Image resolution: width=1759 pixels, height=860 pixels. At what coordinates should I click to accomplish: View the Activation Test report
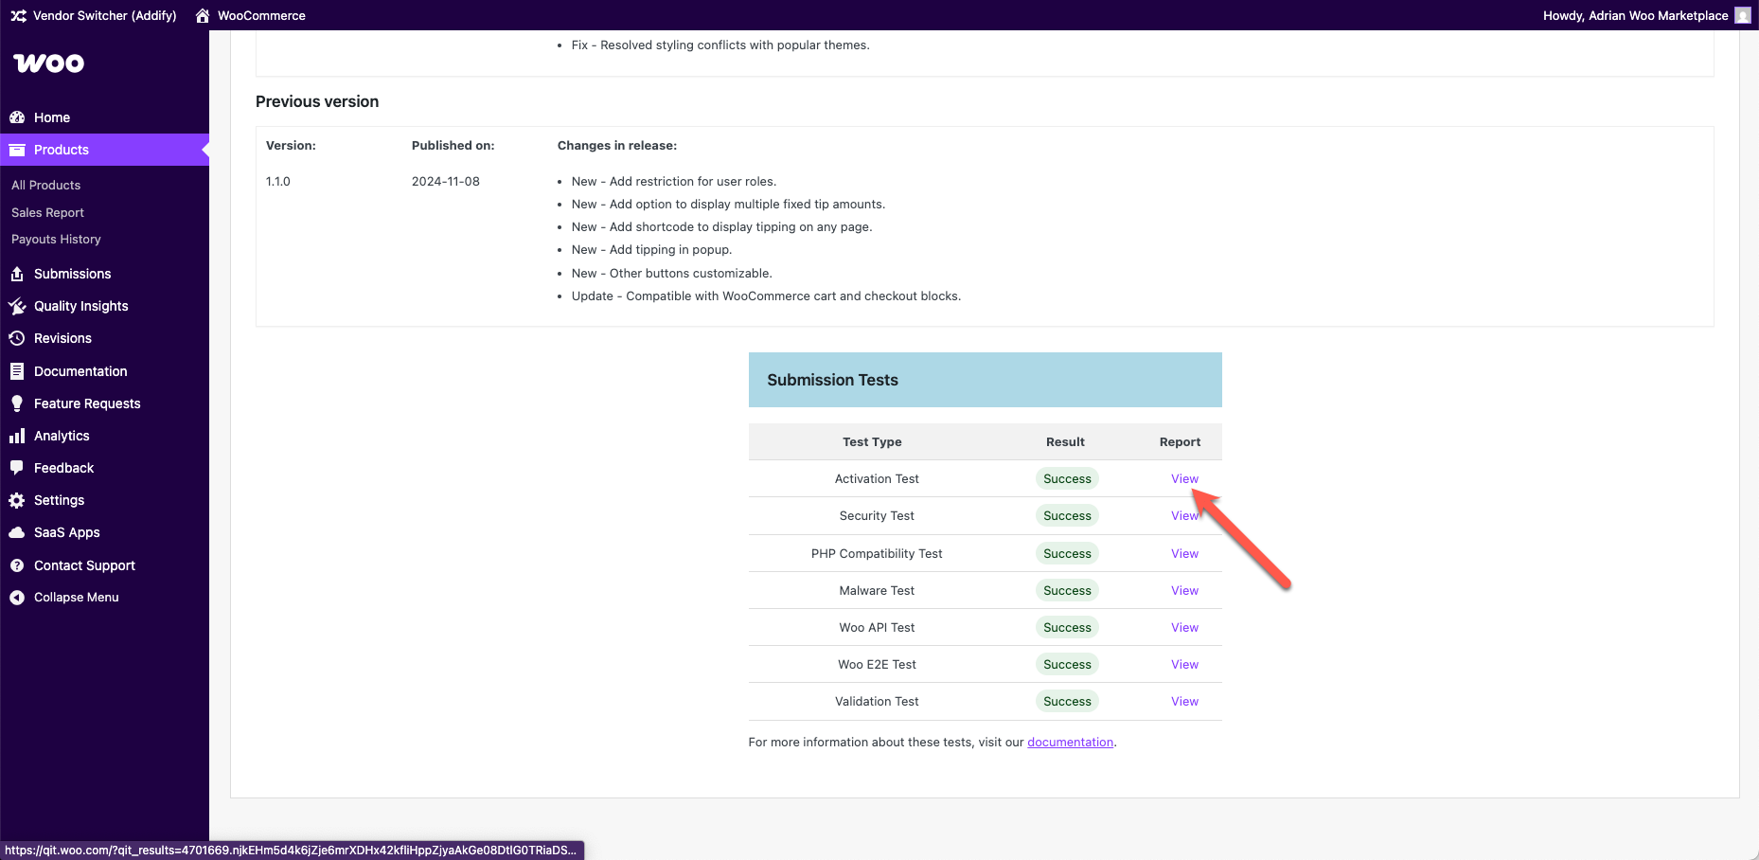[1184, 478]
